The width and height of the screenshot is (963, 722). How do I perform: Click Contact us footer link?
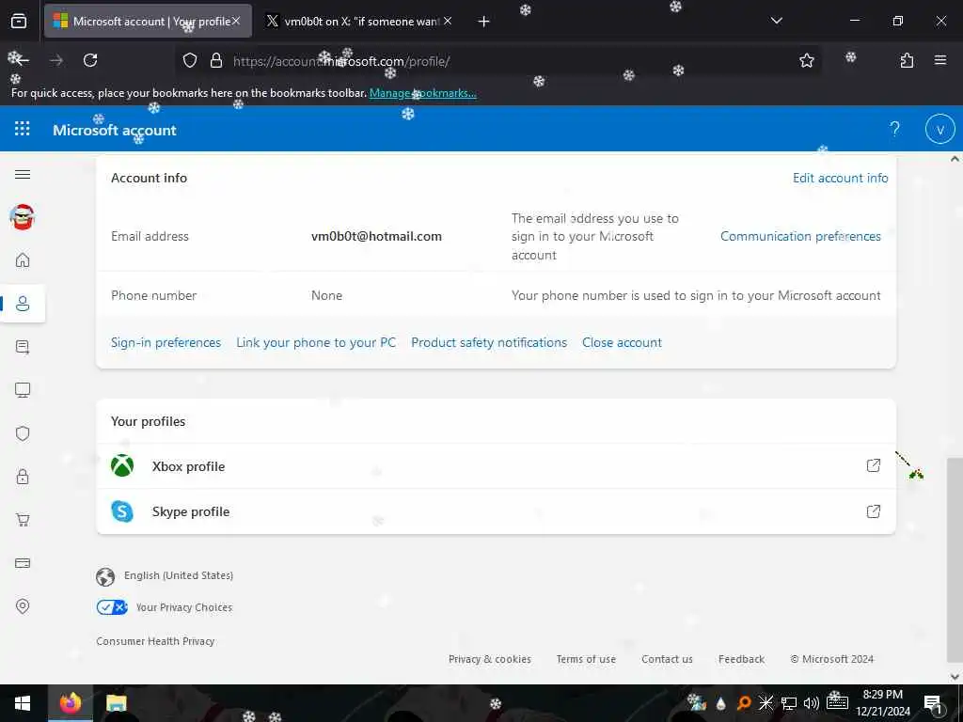[x=667, y=659]
